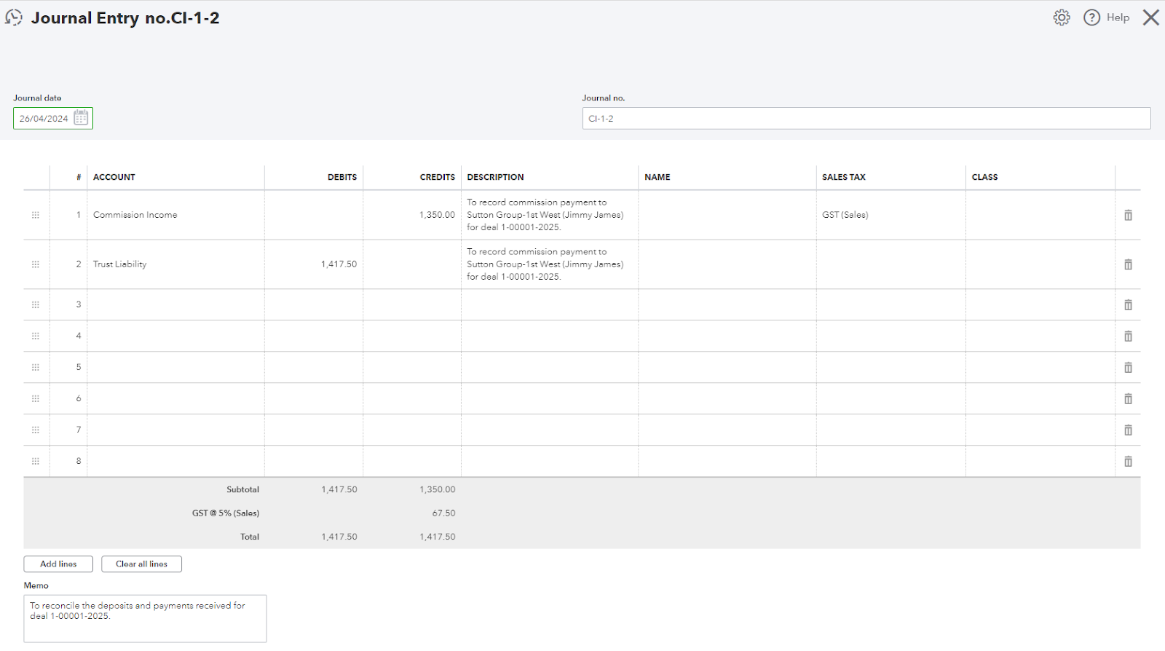
Task: Open the journal date calendar picker
Action: [81, 118]
